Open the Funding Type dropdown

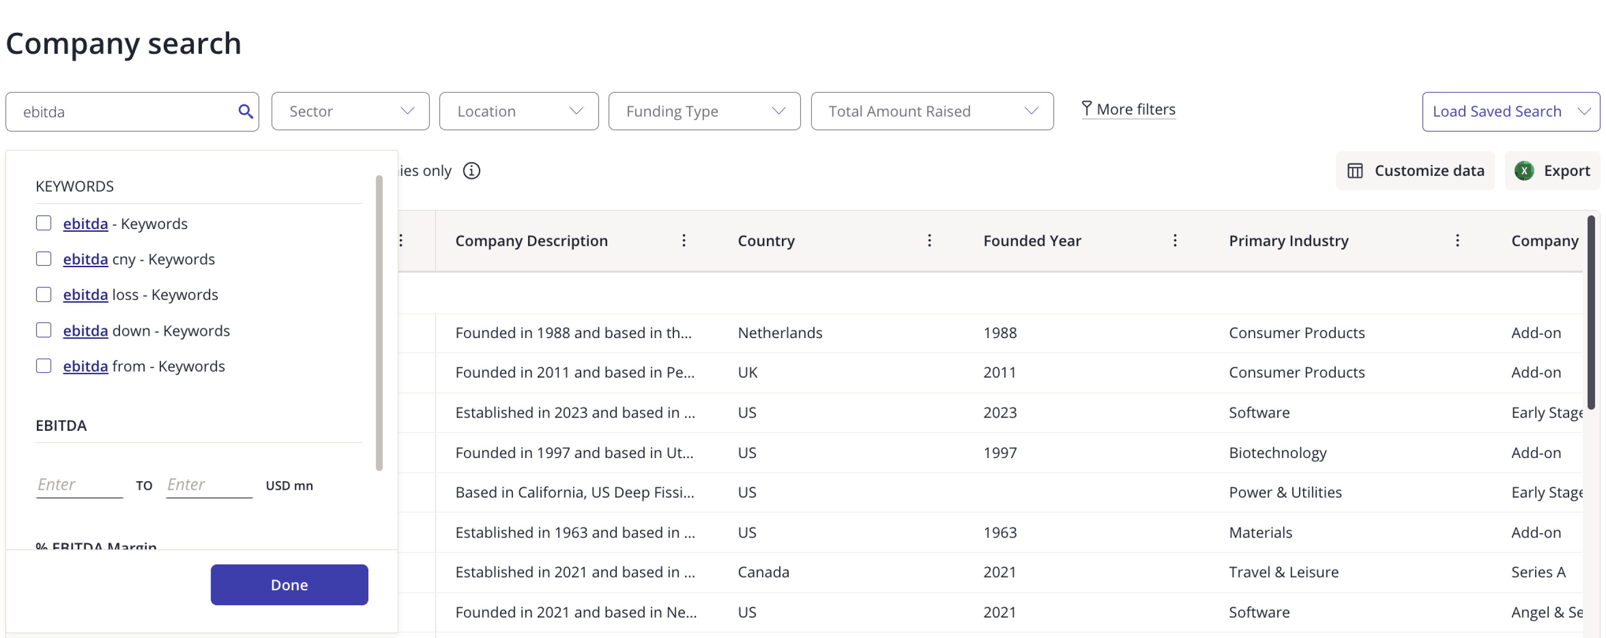pyautogui.click(x=704, y=111)
